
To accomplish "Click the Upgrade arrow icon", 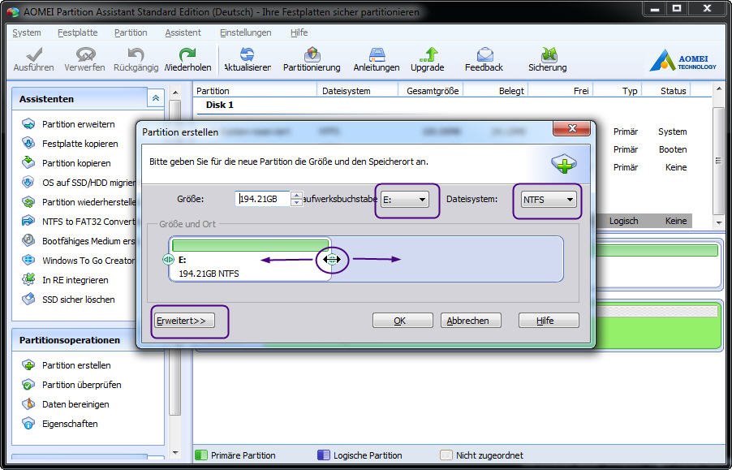I will [x=428, y=54].
